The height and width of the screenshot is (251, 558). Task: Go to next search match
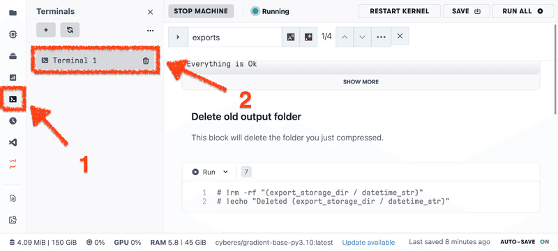coord(362,37)
